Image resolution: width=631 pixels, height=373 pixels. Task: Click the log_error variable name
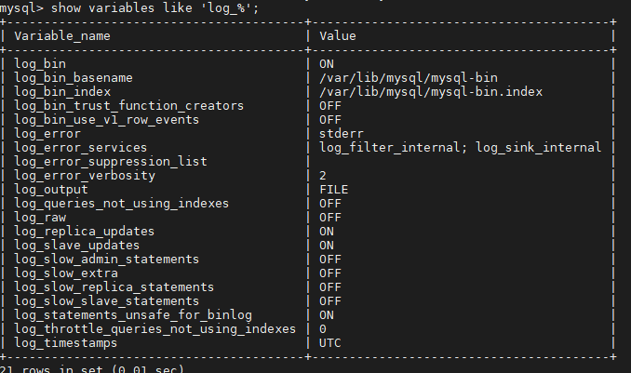tap(47, 134)
